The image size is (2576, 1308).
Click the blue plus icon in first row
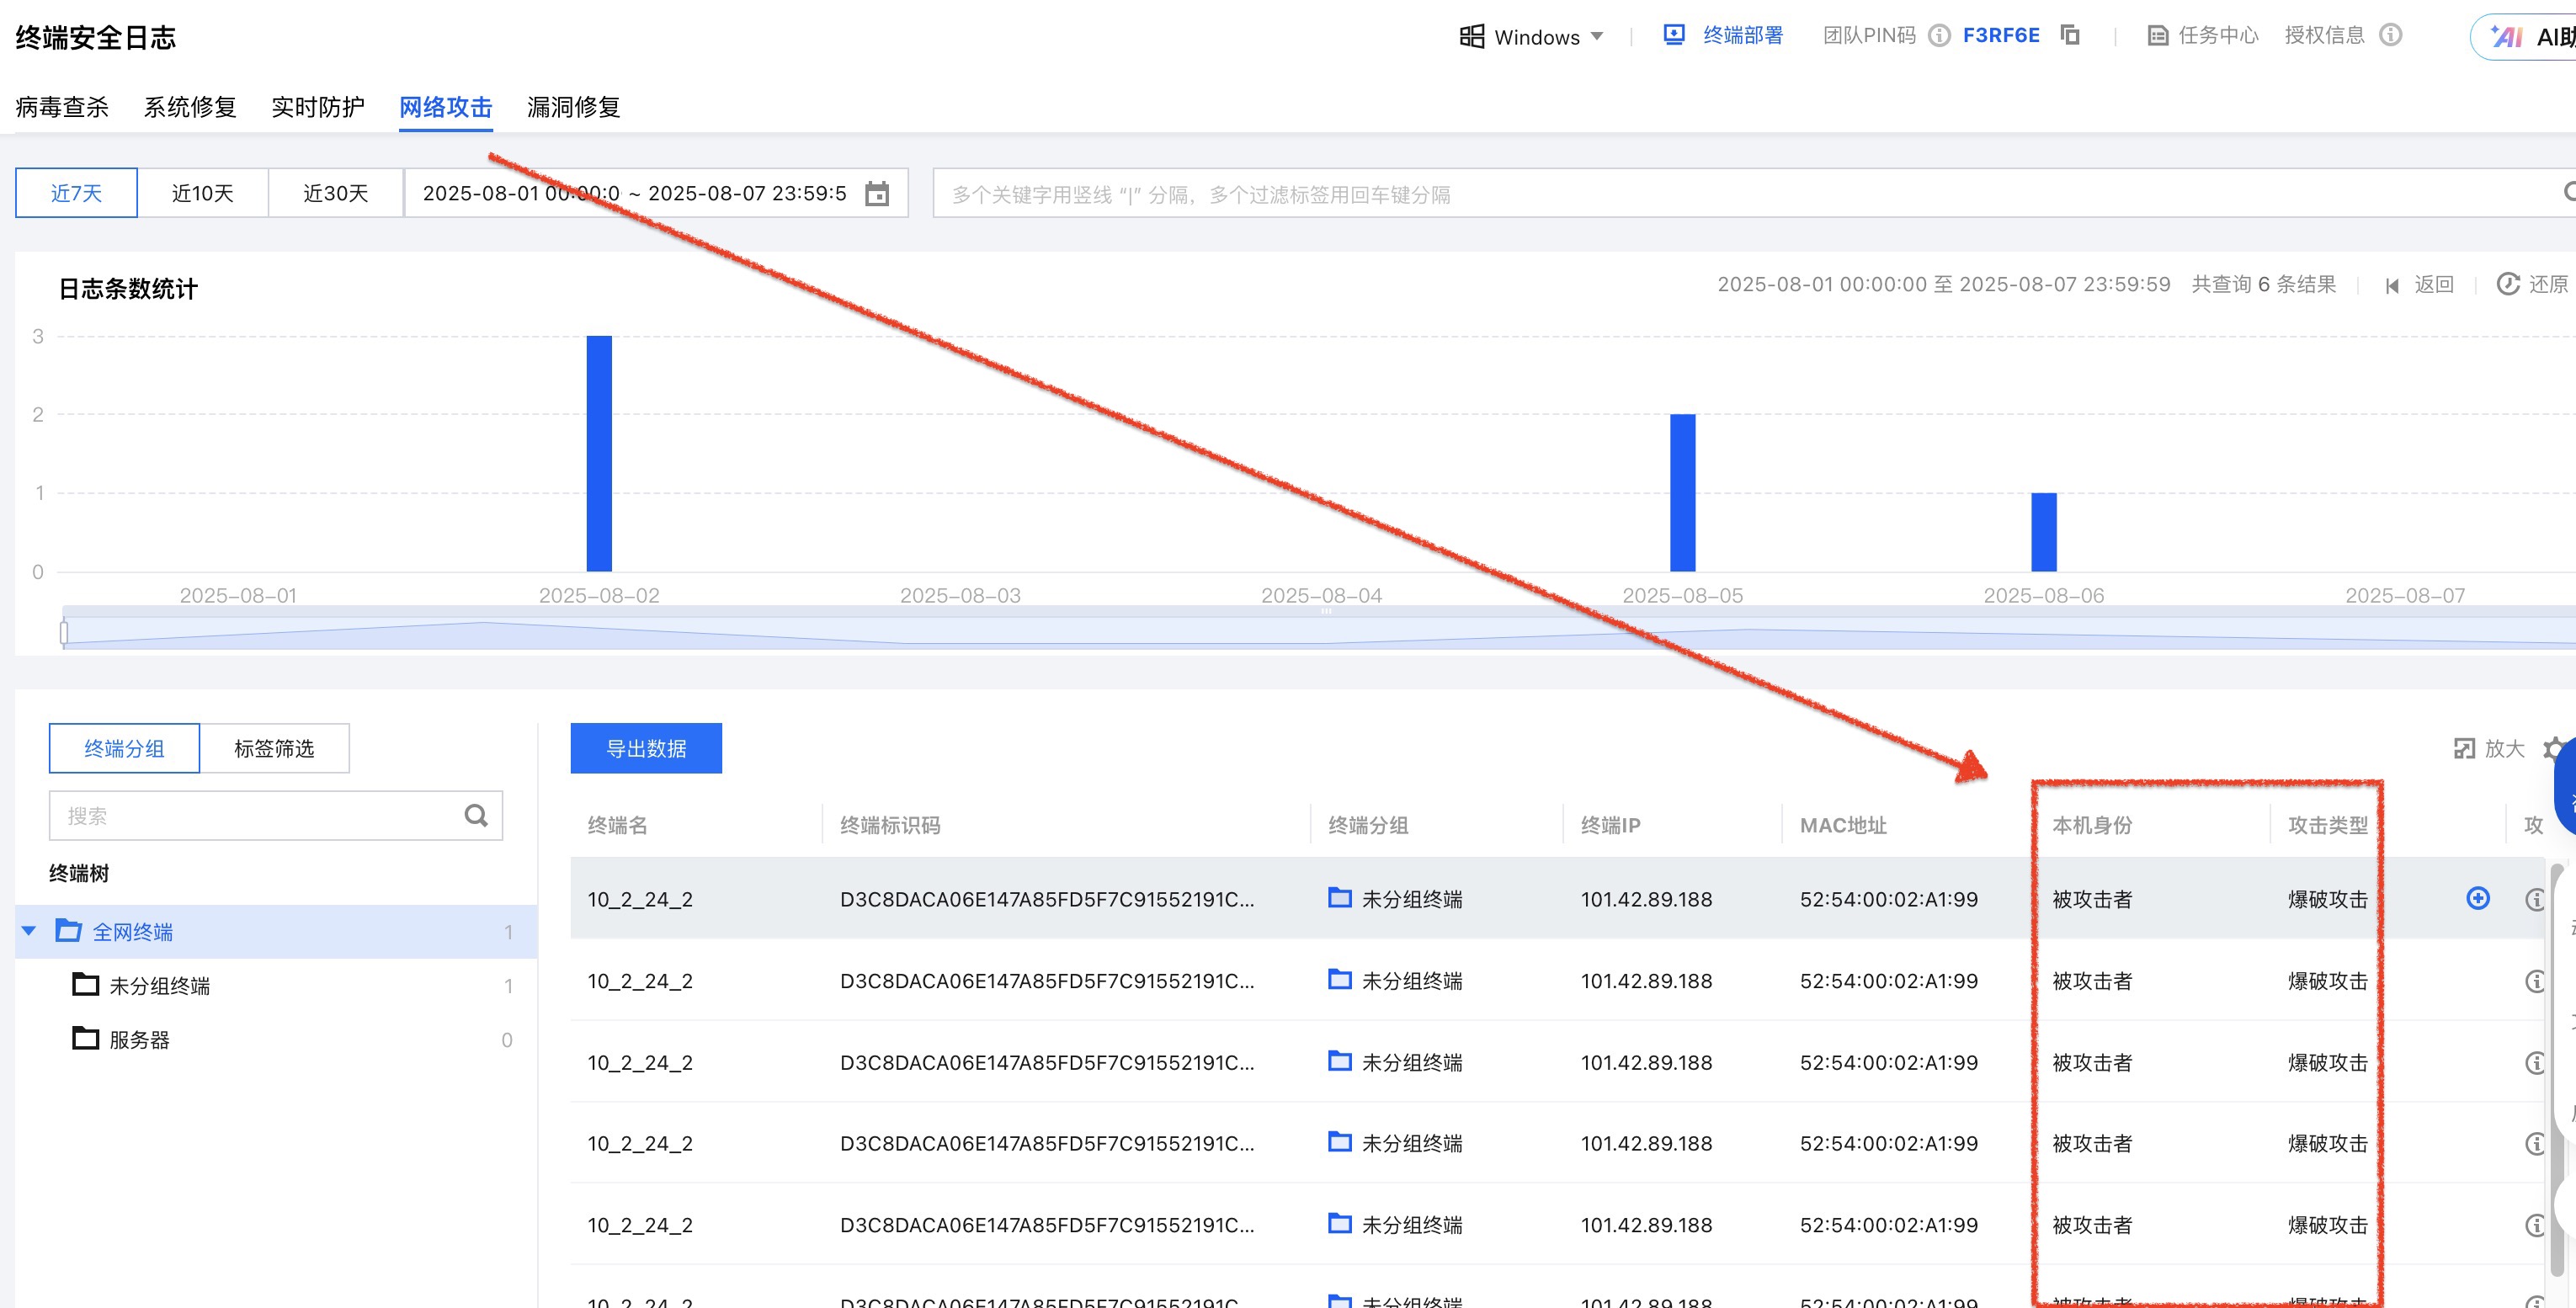(2477, 898)
